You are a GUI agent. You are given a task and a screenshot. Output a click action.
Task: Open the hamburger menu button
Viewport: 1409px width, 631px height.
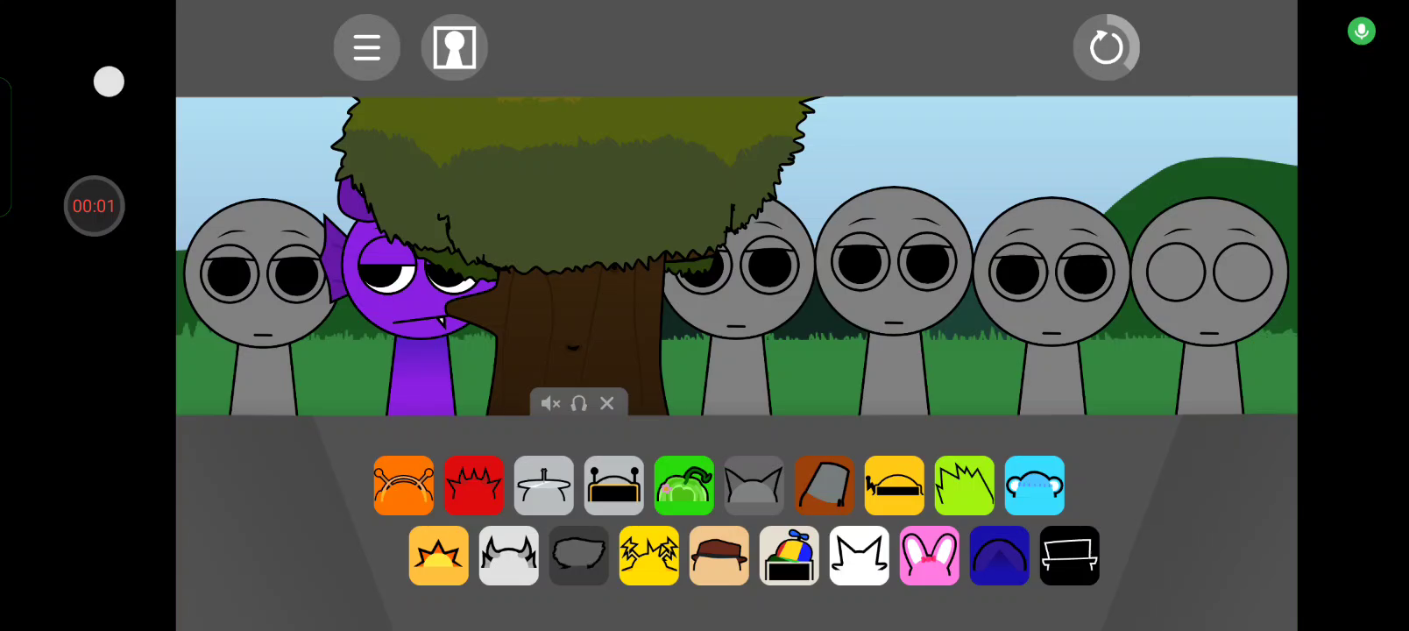367,47
